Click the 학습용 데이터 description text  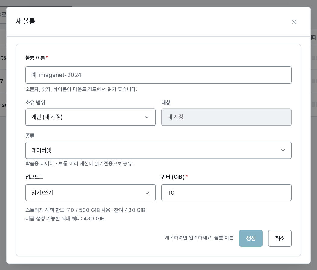79,163
